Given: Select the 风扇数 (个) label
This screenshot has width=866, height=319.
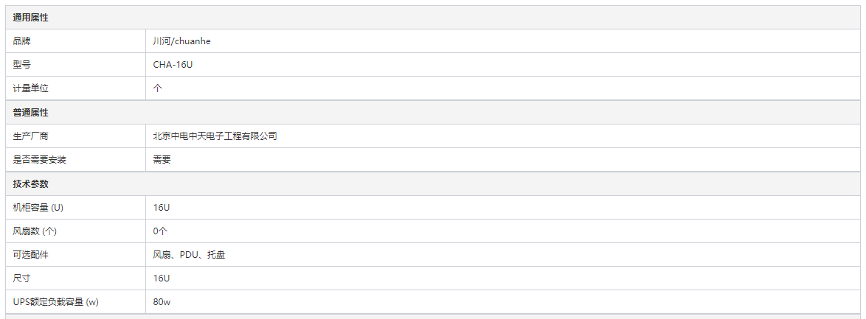Looking at the screenshot, I should pos(35,231).
